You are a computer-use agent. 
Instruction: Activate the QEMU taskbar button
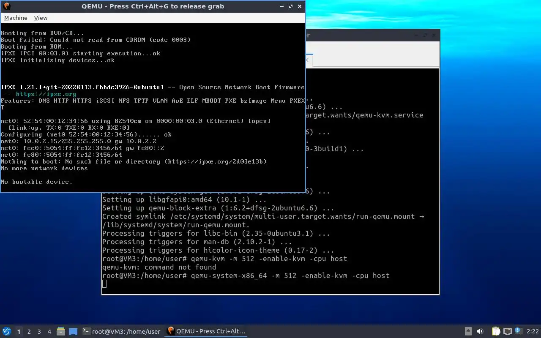[x=206, y=332]
